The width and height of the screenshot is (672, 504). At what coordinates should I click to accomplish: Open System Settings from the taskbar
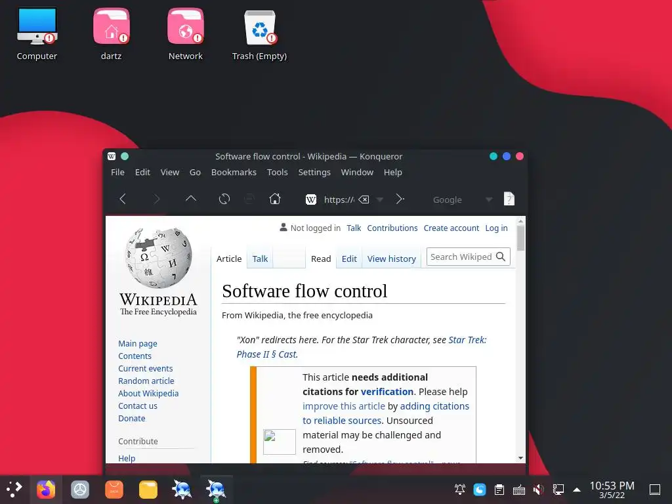tap(79, 490)
